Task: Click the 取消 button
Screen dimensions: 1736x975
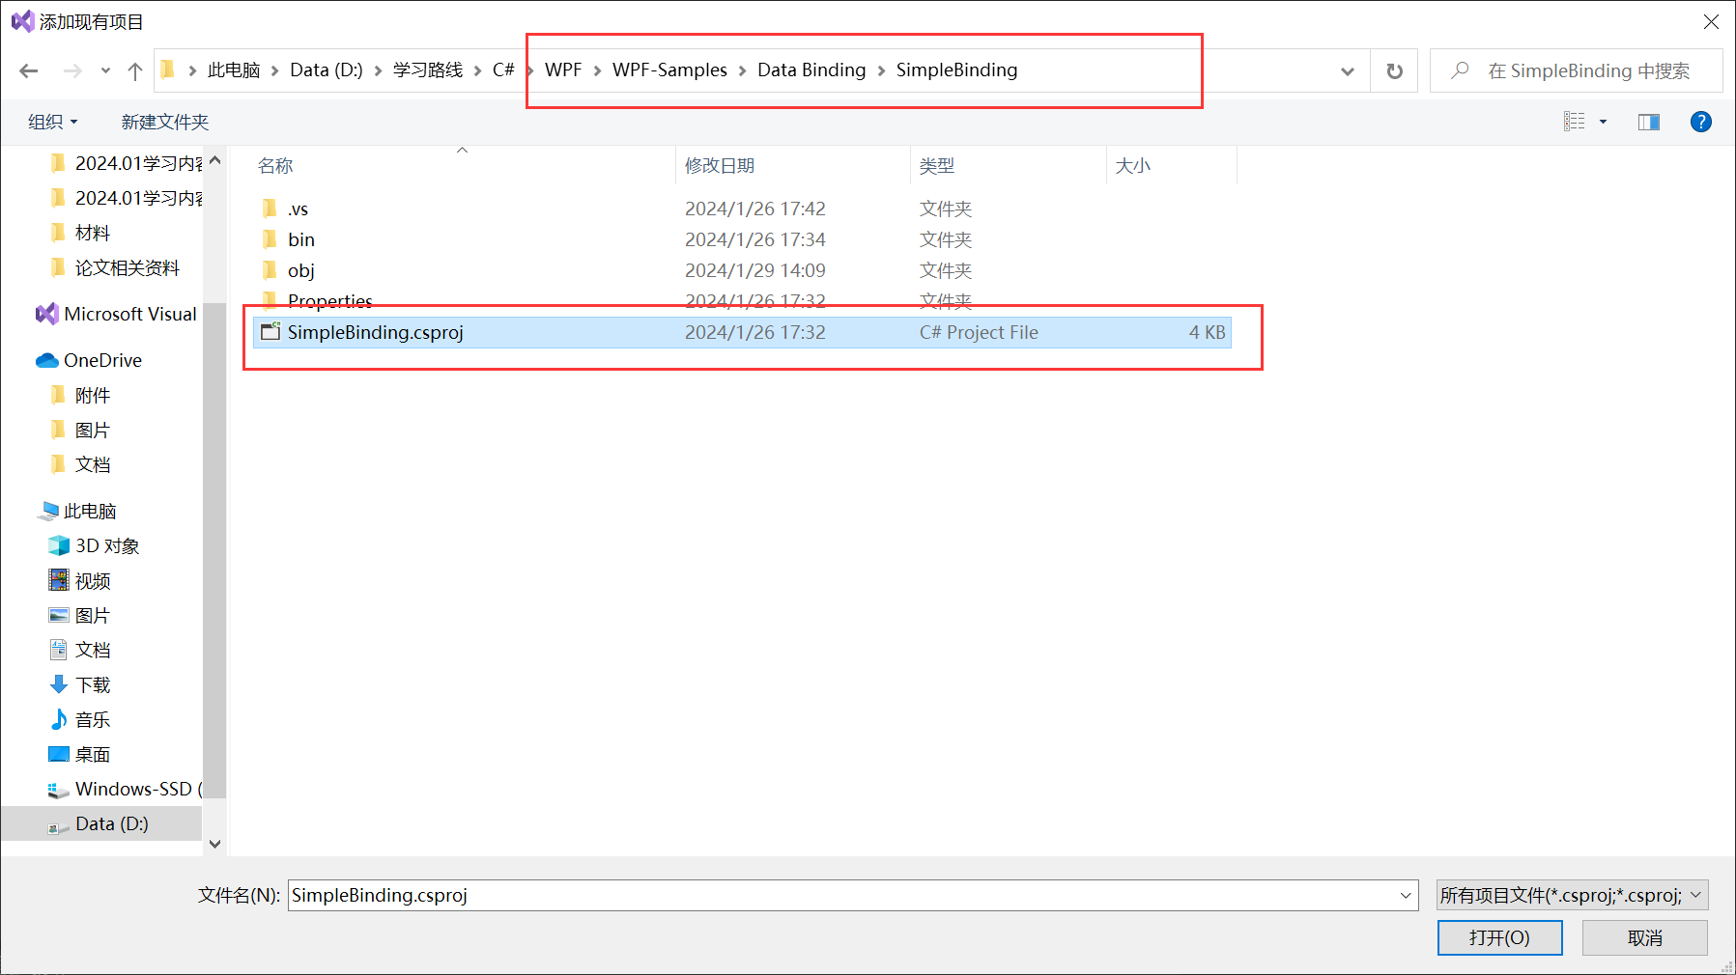Action: [1644, 937]
